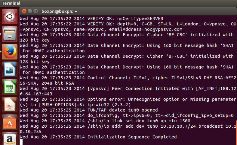Start LibreOffice Impress presentation app

(10, 105)
